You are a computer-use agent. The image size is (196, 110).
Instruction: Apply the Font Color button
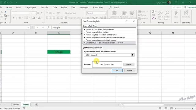click(39, 18)
